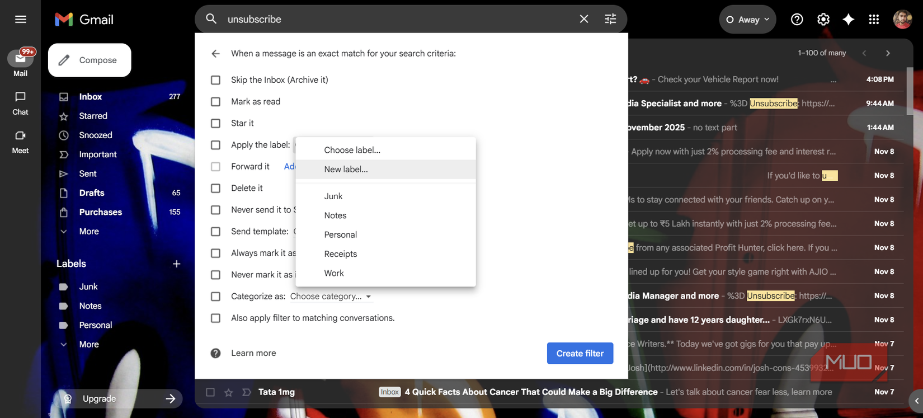
Task: Select Choose label... in the dropdown
Action: pyautogui.click(x=385, y=150)
